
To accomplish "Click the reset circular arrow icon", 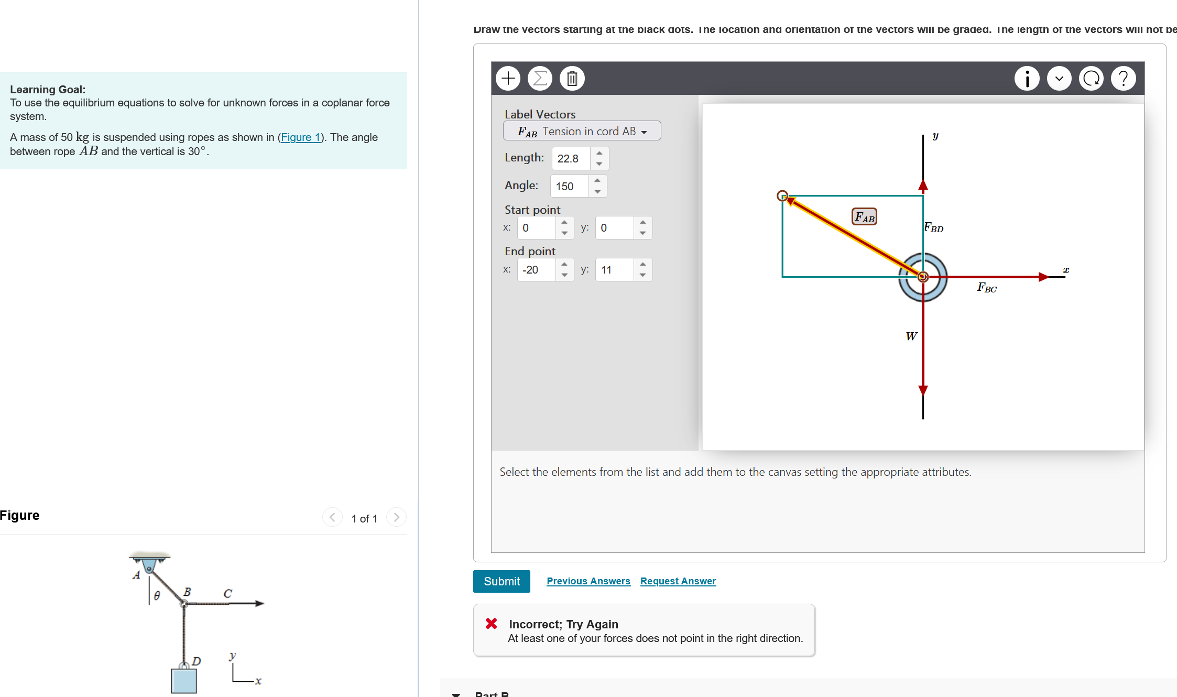I will [x=1091, y=78].
